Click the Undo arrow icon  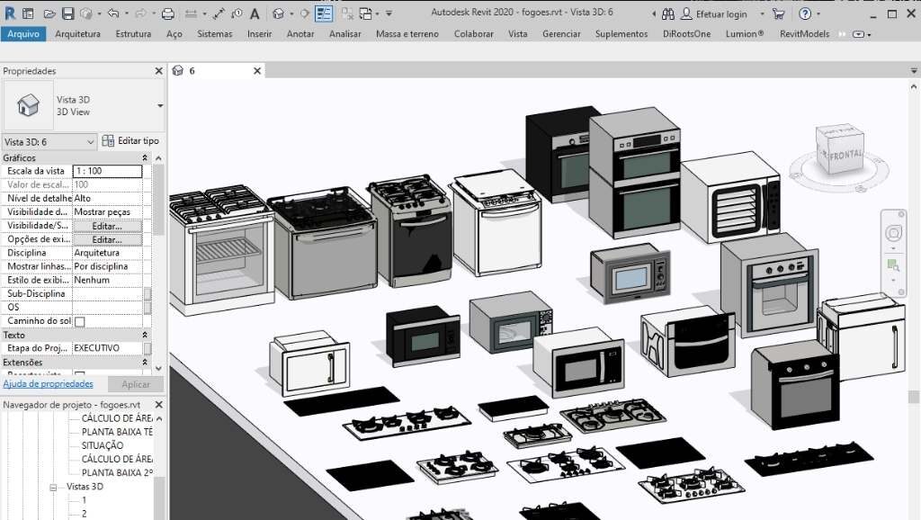click(x=112, y=13)
